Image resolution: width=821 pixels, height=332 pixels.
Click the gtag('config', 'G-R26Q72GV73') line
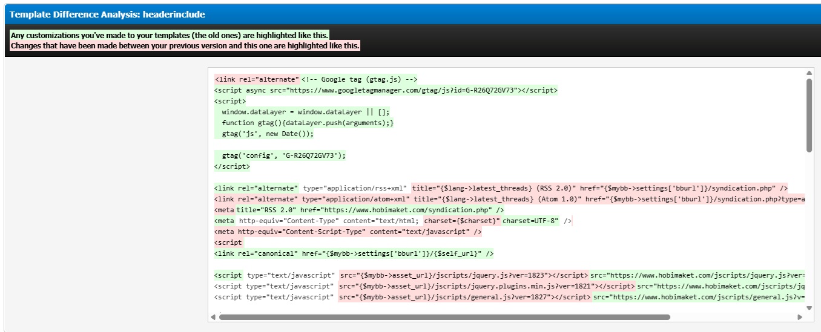tap(283, 155)
